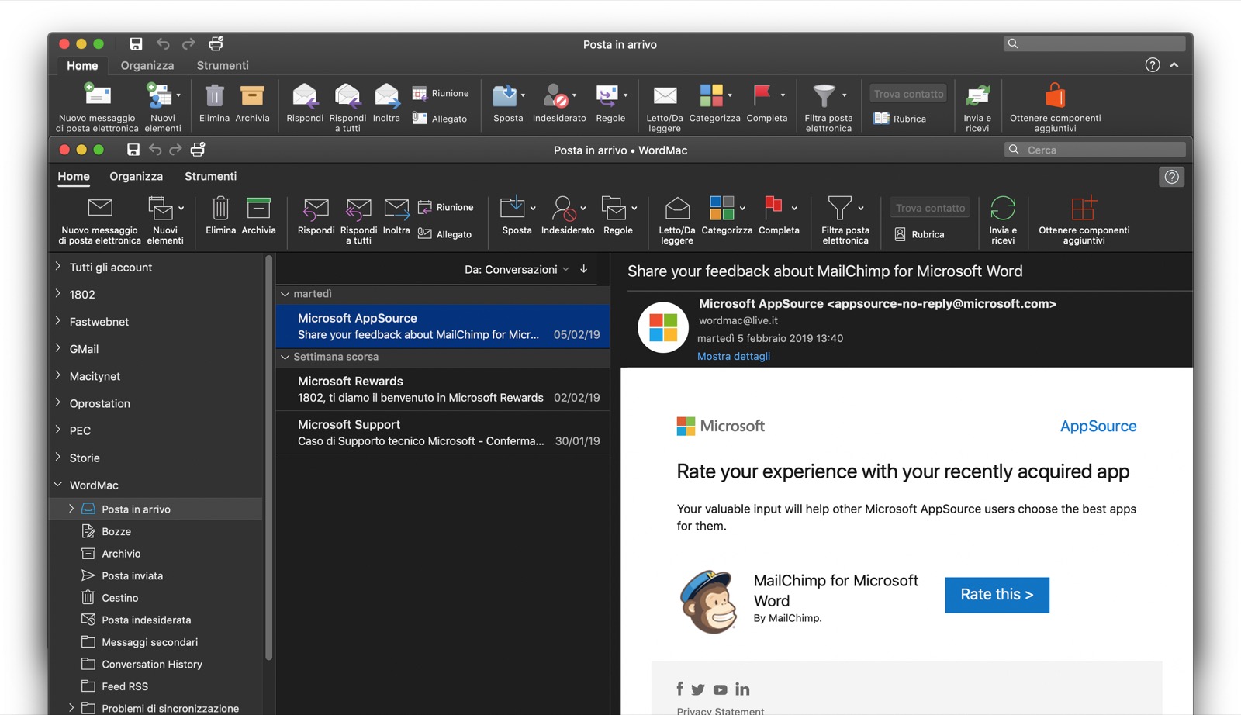Click the LinkedIn icon in the email footer
This screenshot has height=715, width=1241.
click(742, 689)
